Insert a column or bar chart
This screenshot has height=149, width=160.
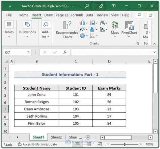coord(82,23)
